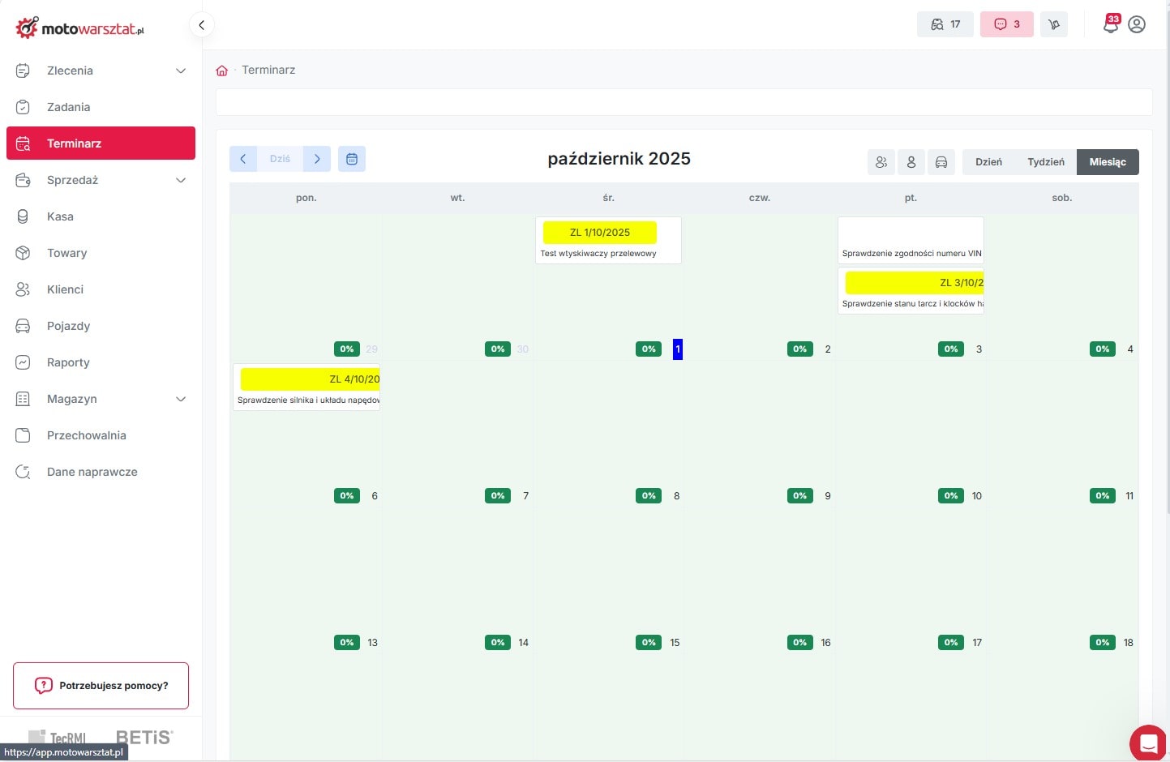Image resolution: width=1170 pixels, height=762 pixels.
Task: Open chat messages showing 3
Action: [x=1007, y=24]
